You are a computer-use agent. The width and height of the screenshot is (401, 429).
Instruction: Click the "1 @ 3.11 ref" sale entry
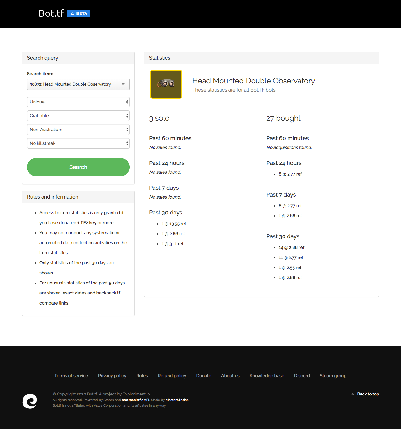click(173, 244)
